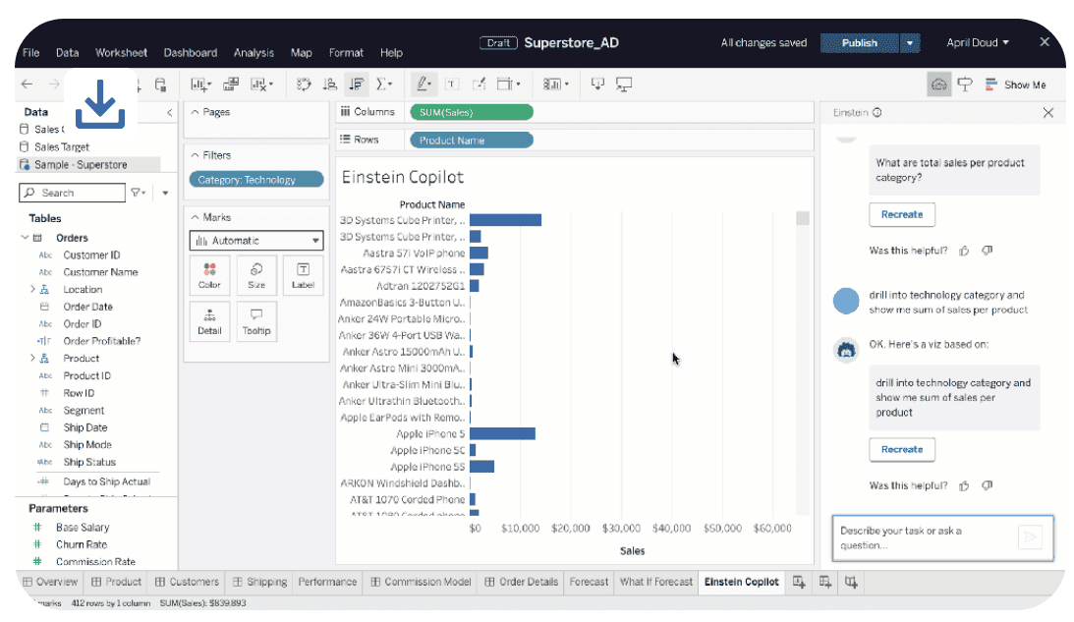The width and height of the screenshot is (1074, 622).
Task: Select the Category: Technology filter pill
Action: [x=256, y=180]
